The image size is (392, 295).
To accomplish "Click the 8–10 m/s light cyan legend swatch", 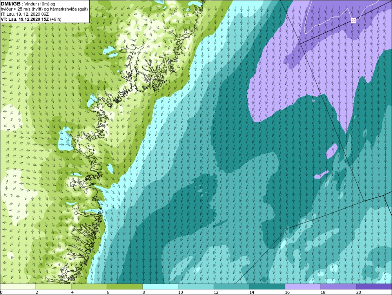I will [x=160, y=286].
